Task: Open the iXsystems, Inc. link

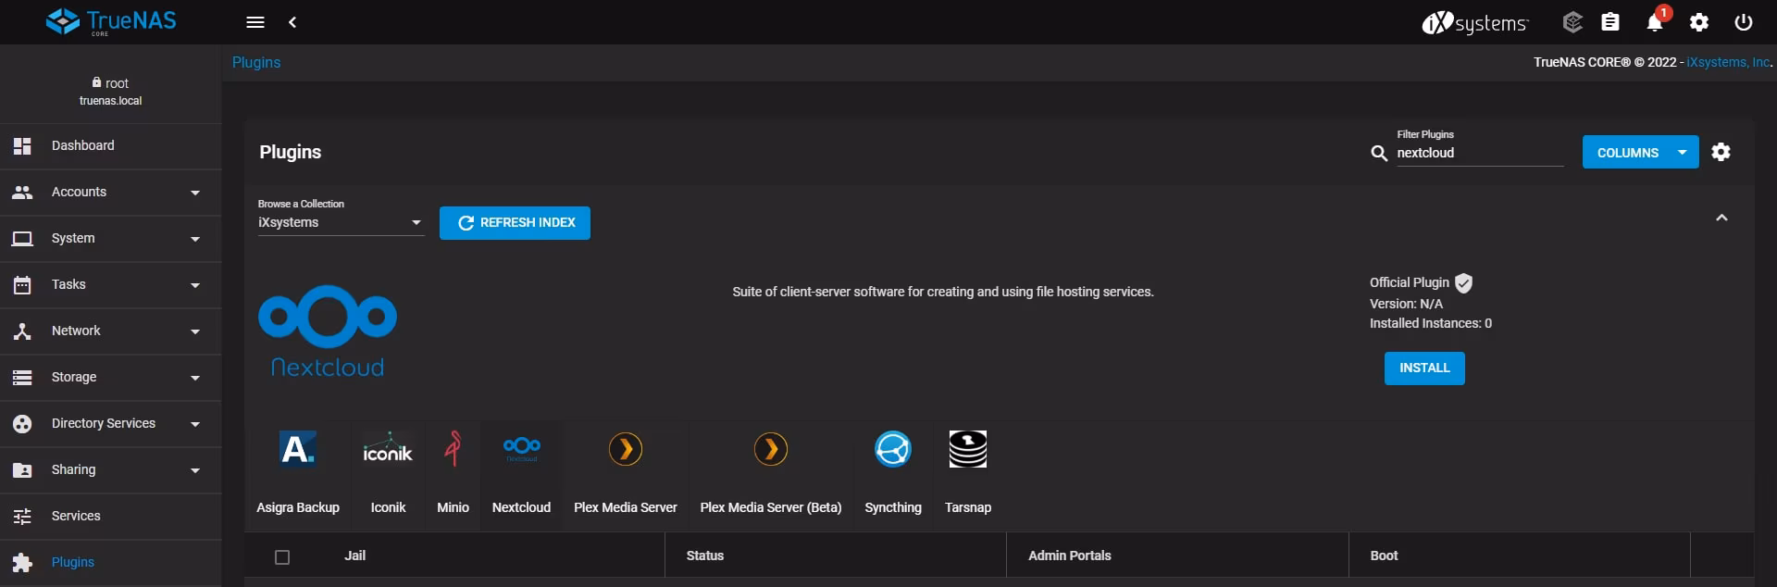Action: (x=1728, y=63)
